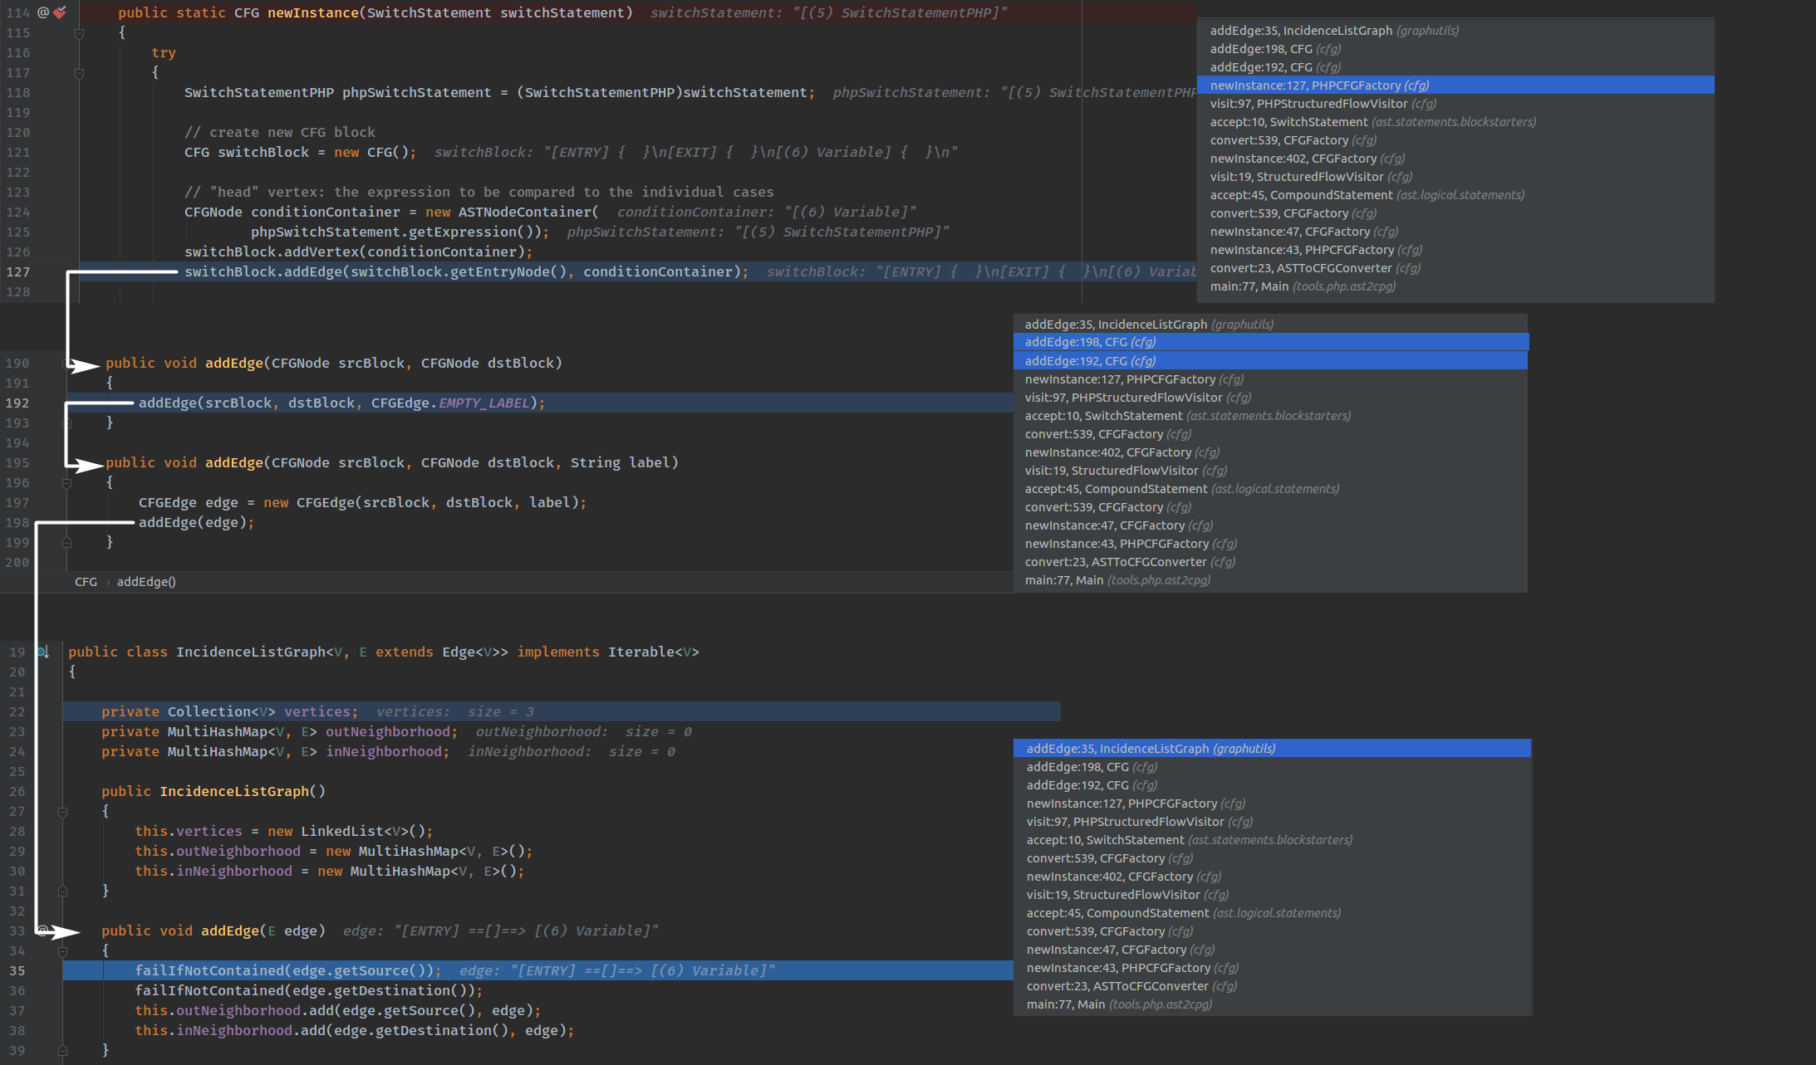Click the comment '// create new CFG block'

pyautogui.click(x=280, y=133)
